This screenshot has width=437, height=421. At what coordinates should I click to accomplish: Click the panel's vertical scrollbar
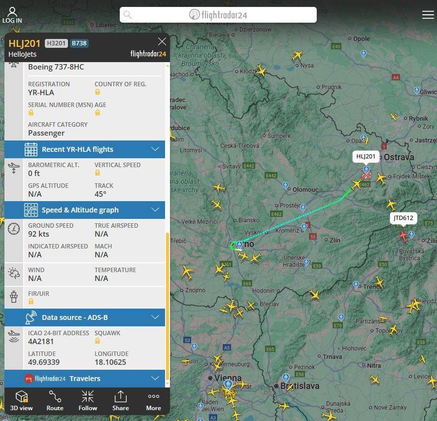point(167,306)
